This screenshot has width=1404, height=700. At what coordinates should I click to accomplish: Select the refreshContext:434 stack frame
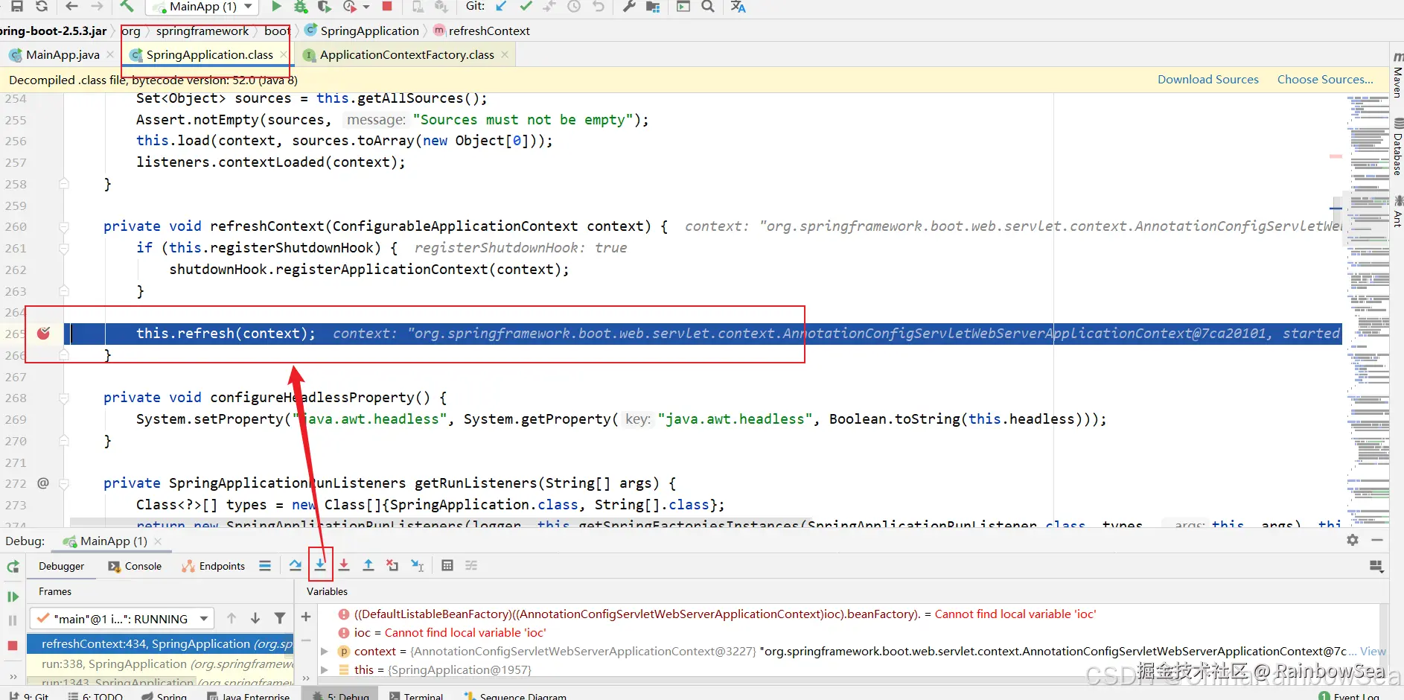[160, 644]
